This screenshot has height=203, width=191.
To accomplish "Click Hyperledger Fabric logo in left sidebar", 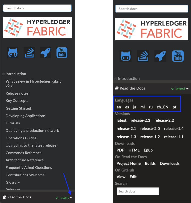I will click(x=37, y=27).
